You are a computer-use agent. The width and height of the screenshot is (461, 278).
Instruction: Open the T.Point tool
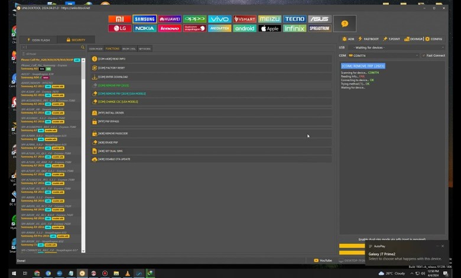tap(391, 39)
